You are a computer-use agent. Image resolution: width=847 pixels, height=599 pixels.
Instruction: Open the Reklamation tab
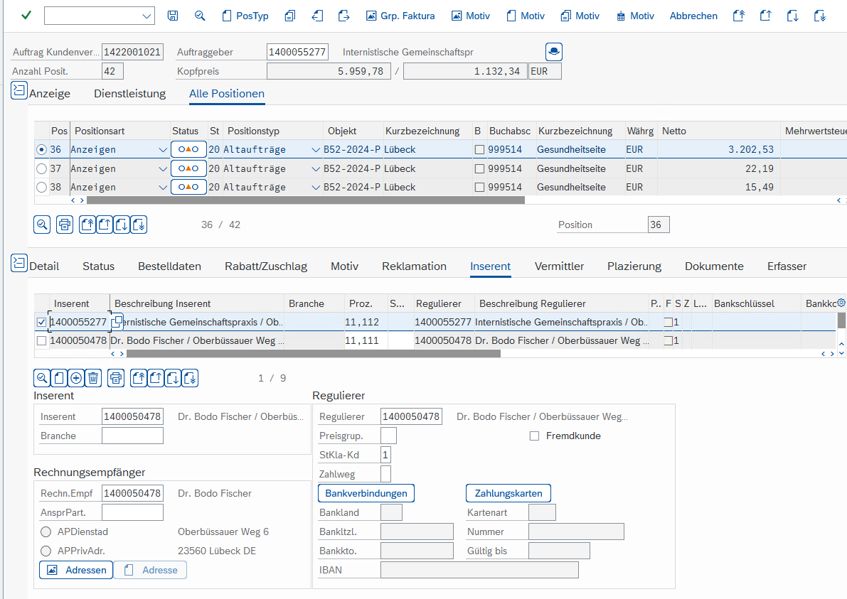pyautogui.click(x=415, y=266)
